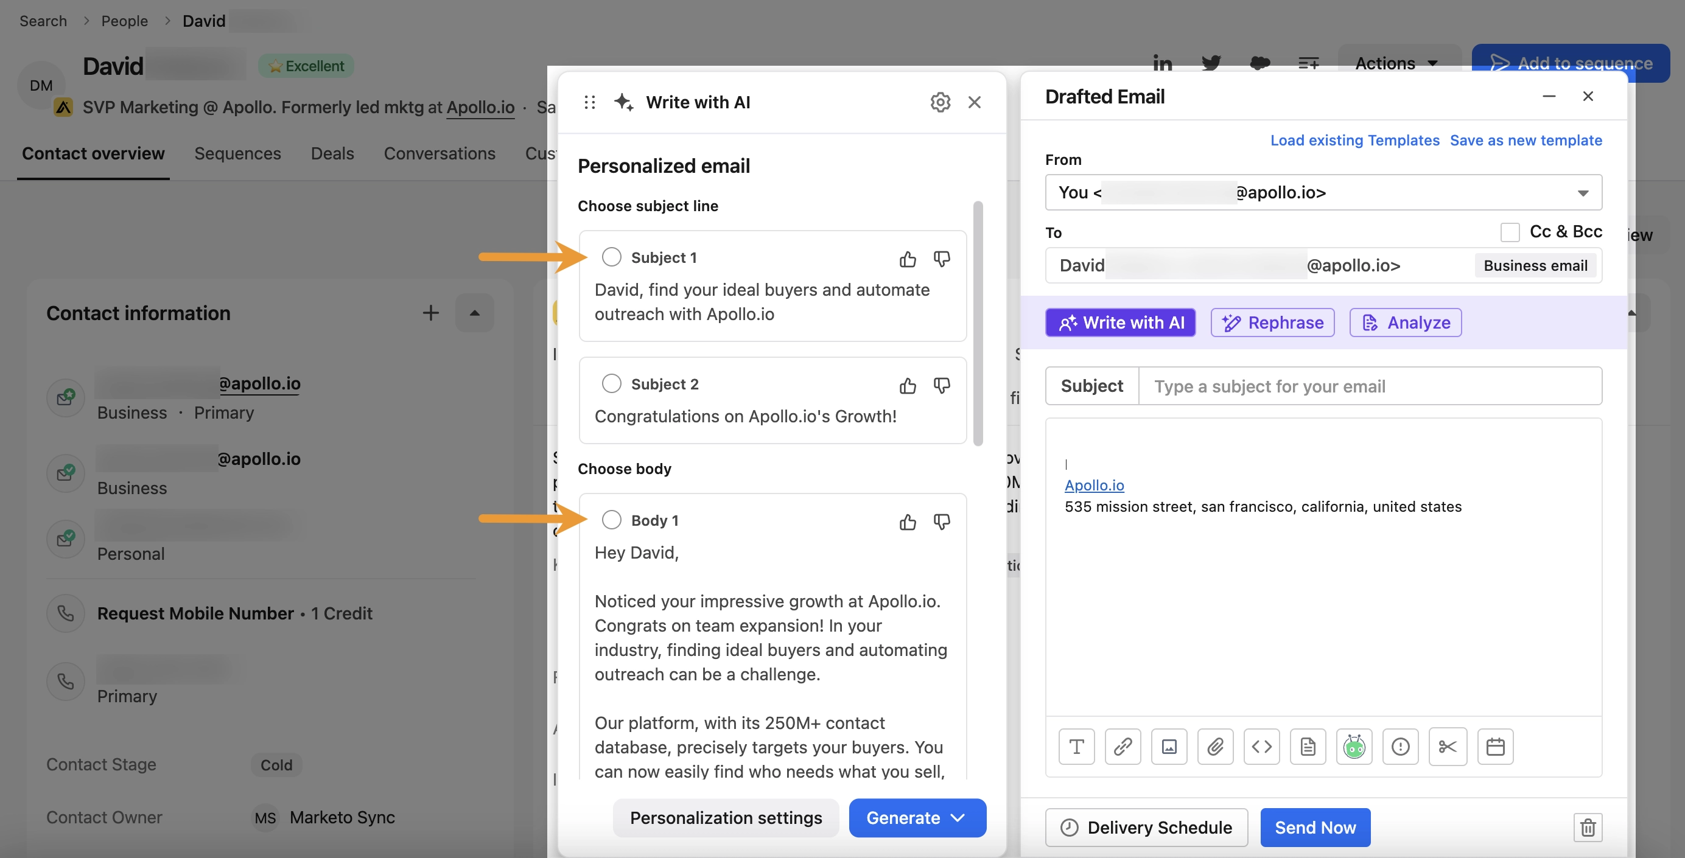Open the calendar icon in email toolbar
Viewport: 1685px width, 858px height.
coord(1494,746)
